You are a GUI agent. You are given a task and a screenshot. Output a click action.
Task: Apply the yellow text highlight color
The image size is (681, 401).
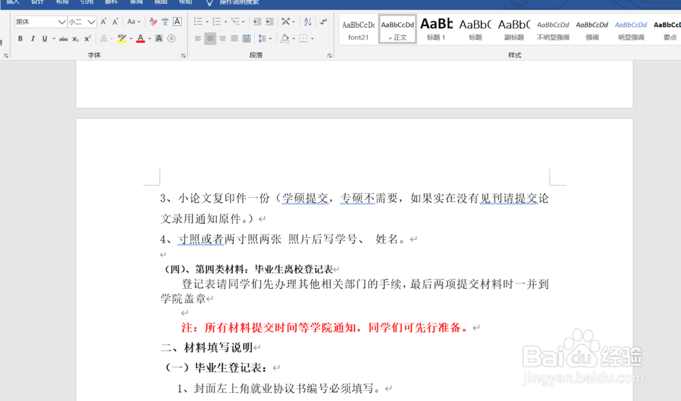(123, 38)
